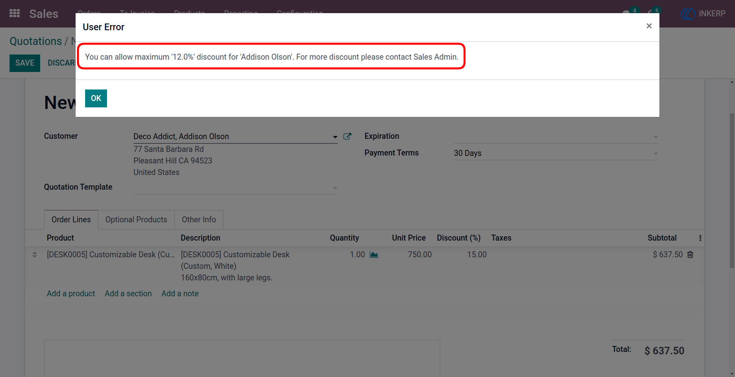Close the User Error dialog with X
The image size is (735, 377).
[x=649, y=26]
